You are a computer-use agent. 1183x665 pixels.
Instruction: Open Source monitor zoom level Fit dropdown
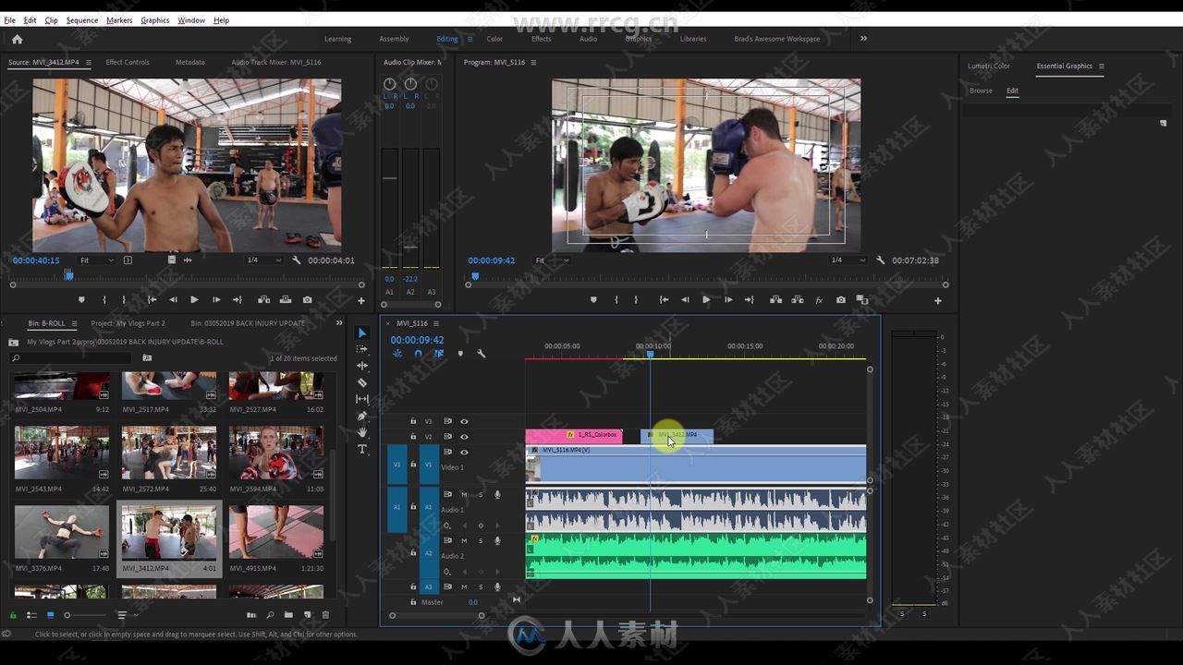click(96, 260)
